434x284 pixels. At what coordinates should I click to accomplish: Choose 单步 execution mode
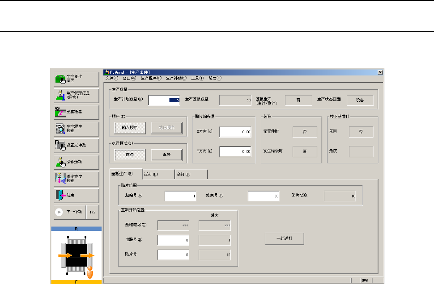[166, 155]
